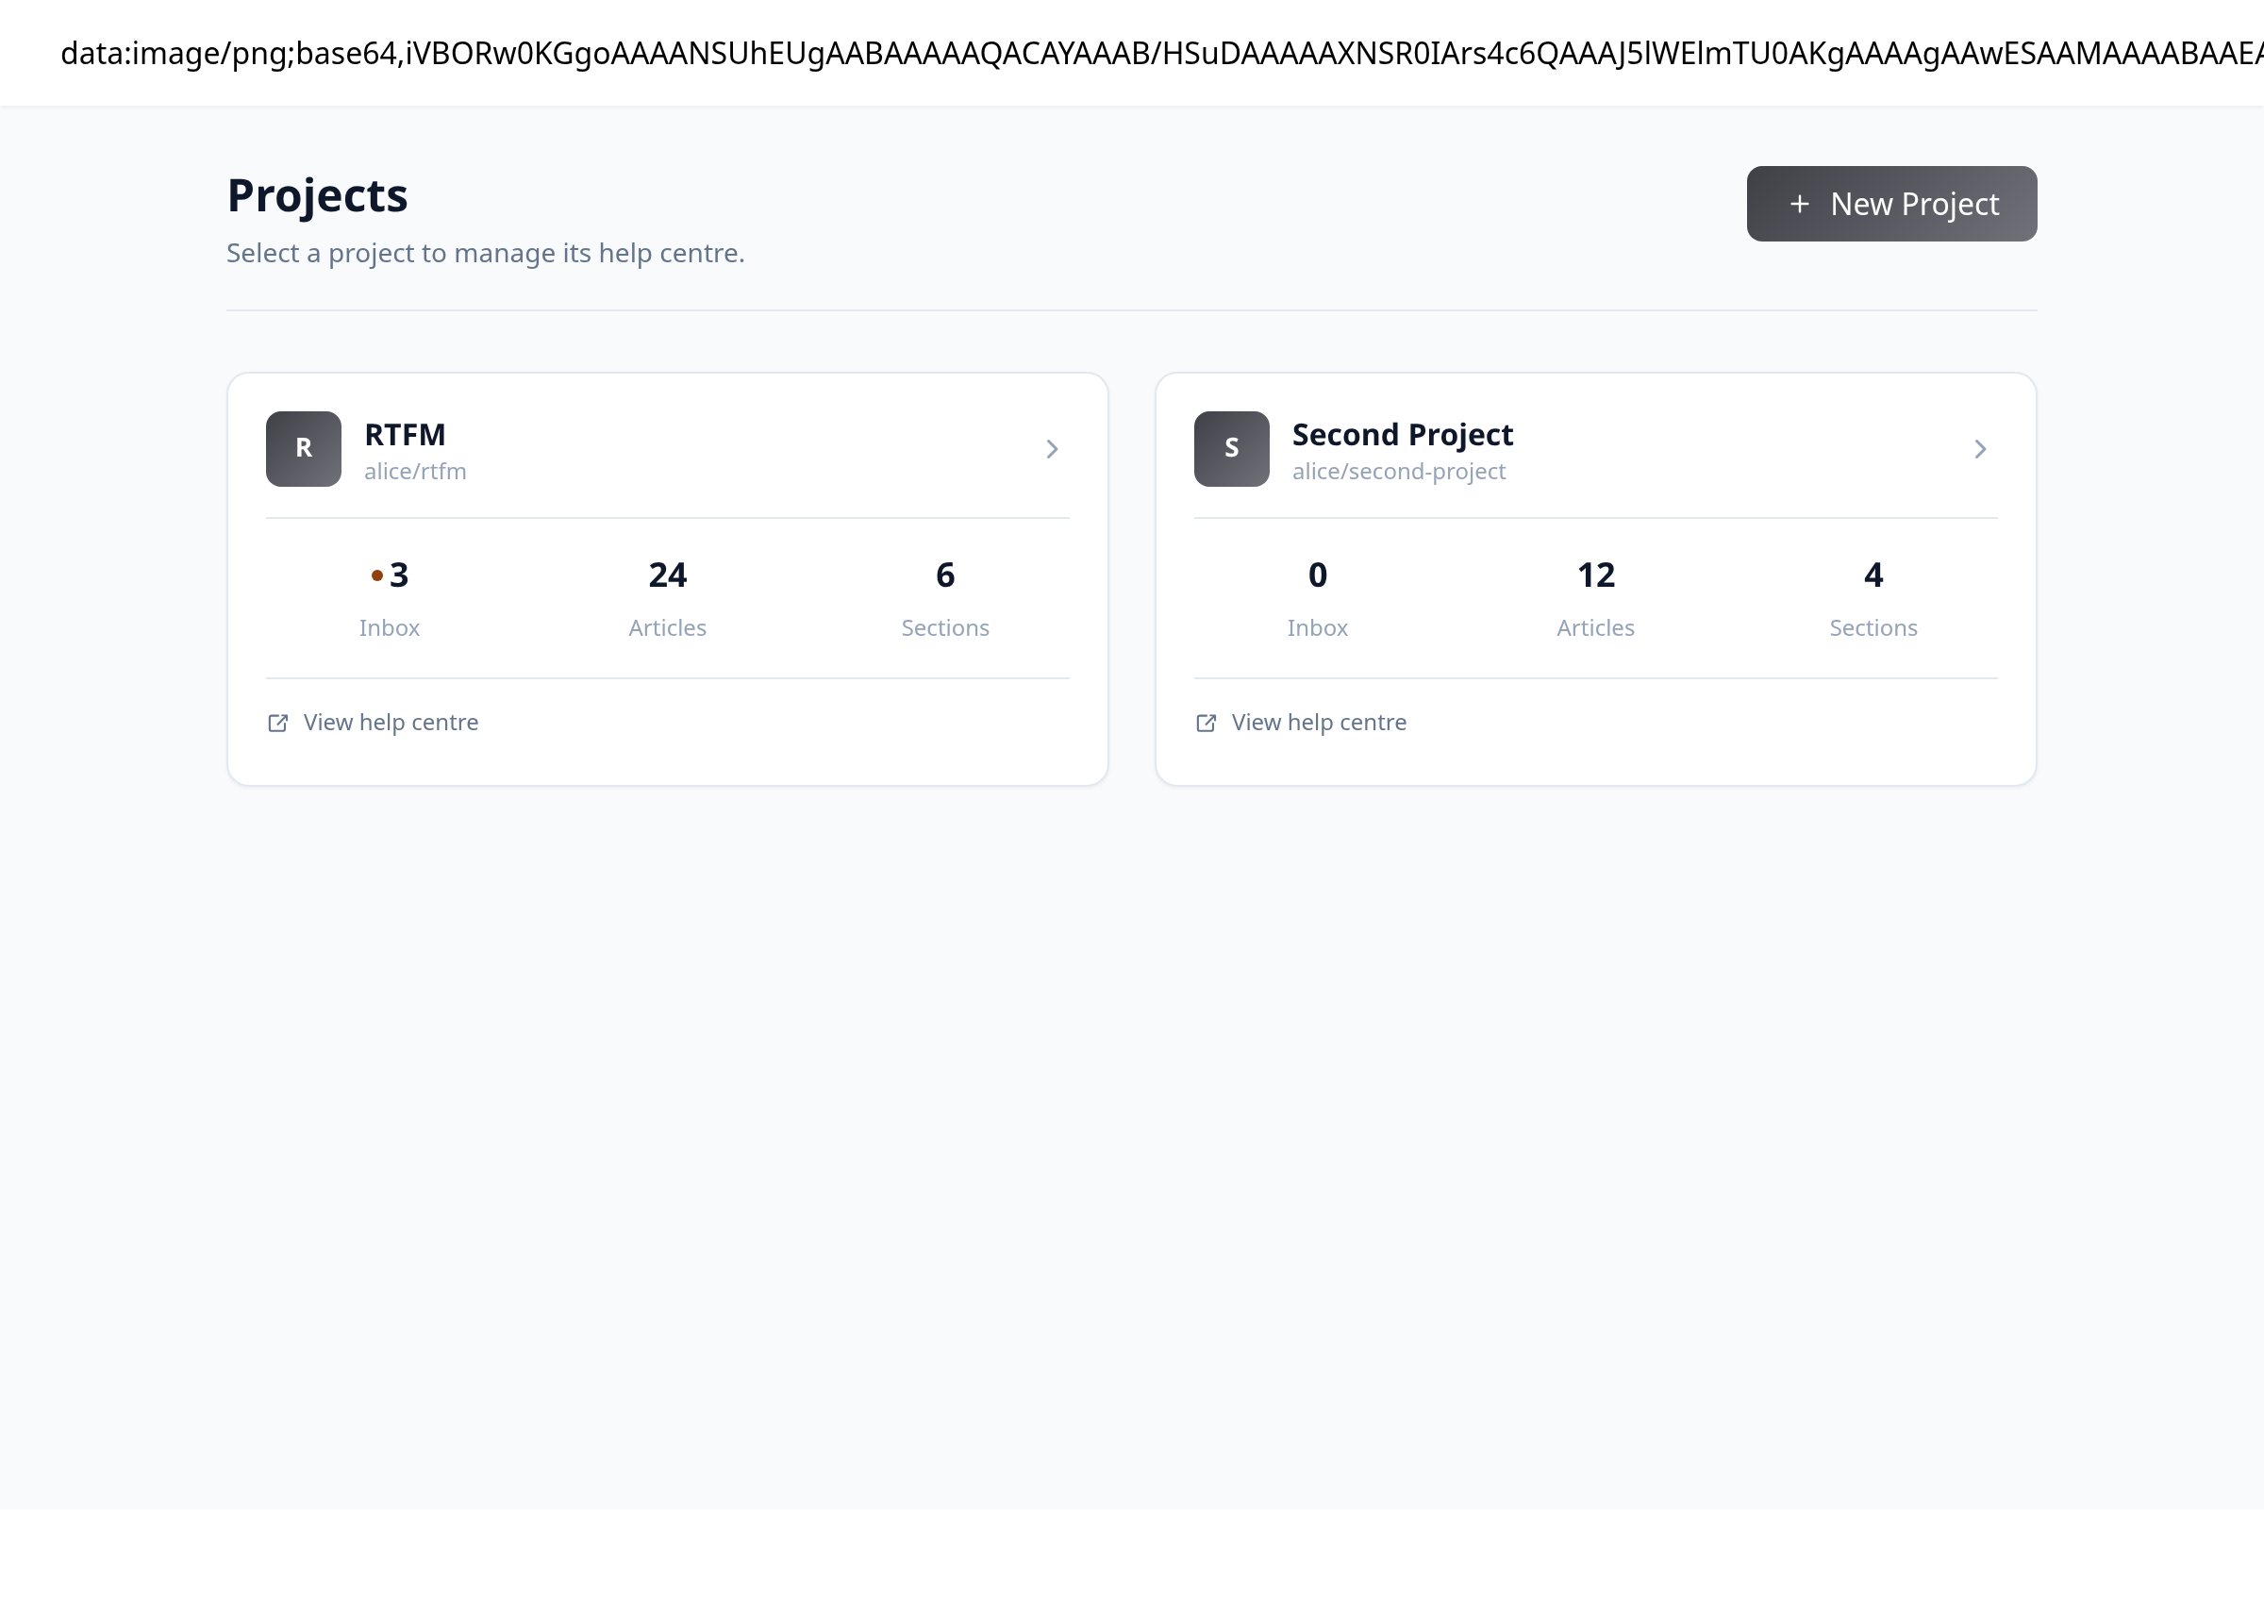Click RTFM sections count 6
This screenshot has height=1600, width=2264.
pos(945,575)
